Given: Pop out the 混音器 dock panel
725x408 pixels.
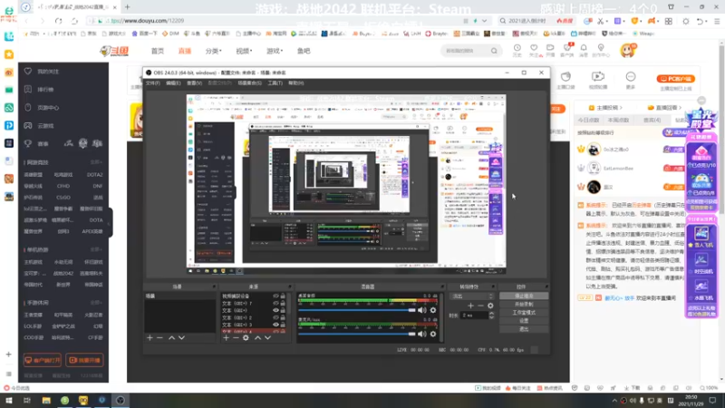Looking at the screenshot, I should 442,287.
